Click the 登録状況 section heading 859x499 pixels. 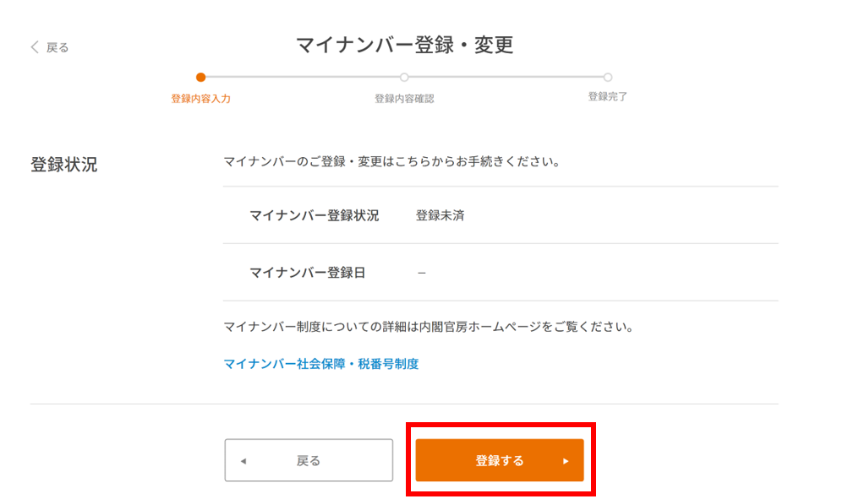[64, 165]
